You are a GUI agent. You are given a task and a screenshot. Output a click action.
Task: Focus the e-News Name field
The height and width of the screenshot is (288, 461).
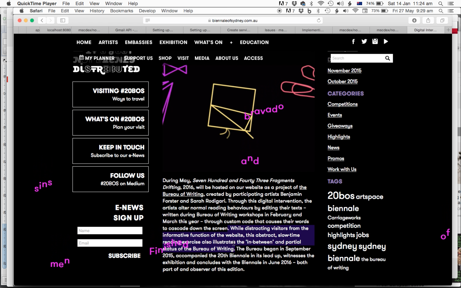pos(110,231)
